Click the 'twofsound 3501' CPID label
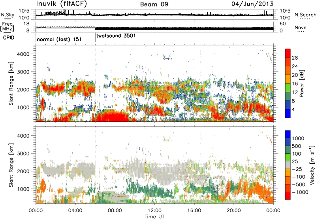 (116, 36)
